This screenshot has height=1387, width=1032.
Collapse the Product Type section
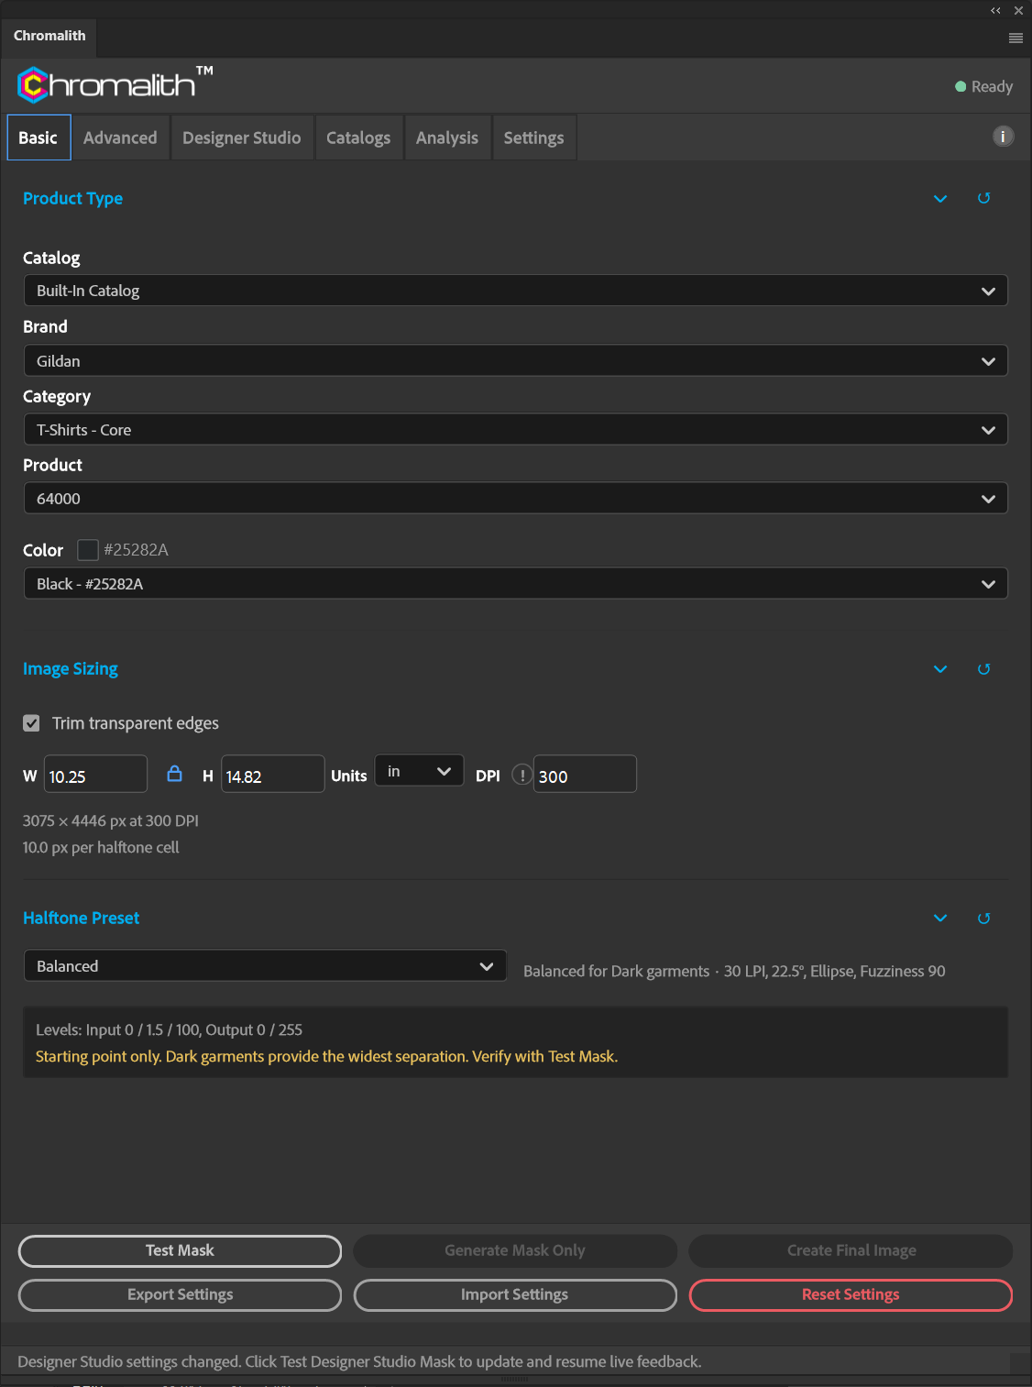(x=940, y=199)
